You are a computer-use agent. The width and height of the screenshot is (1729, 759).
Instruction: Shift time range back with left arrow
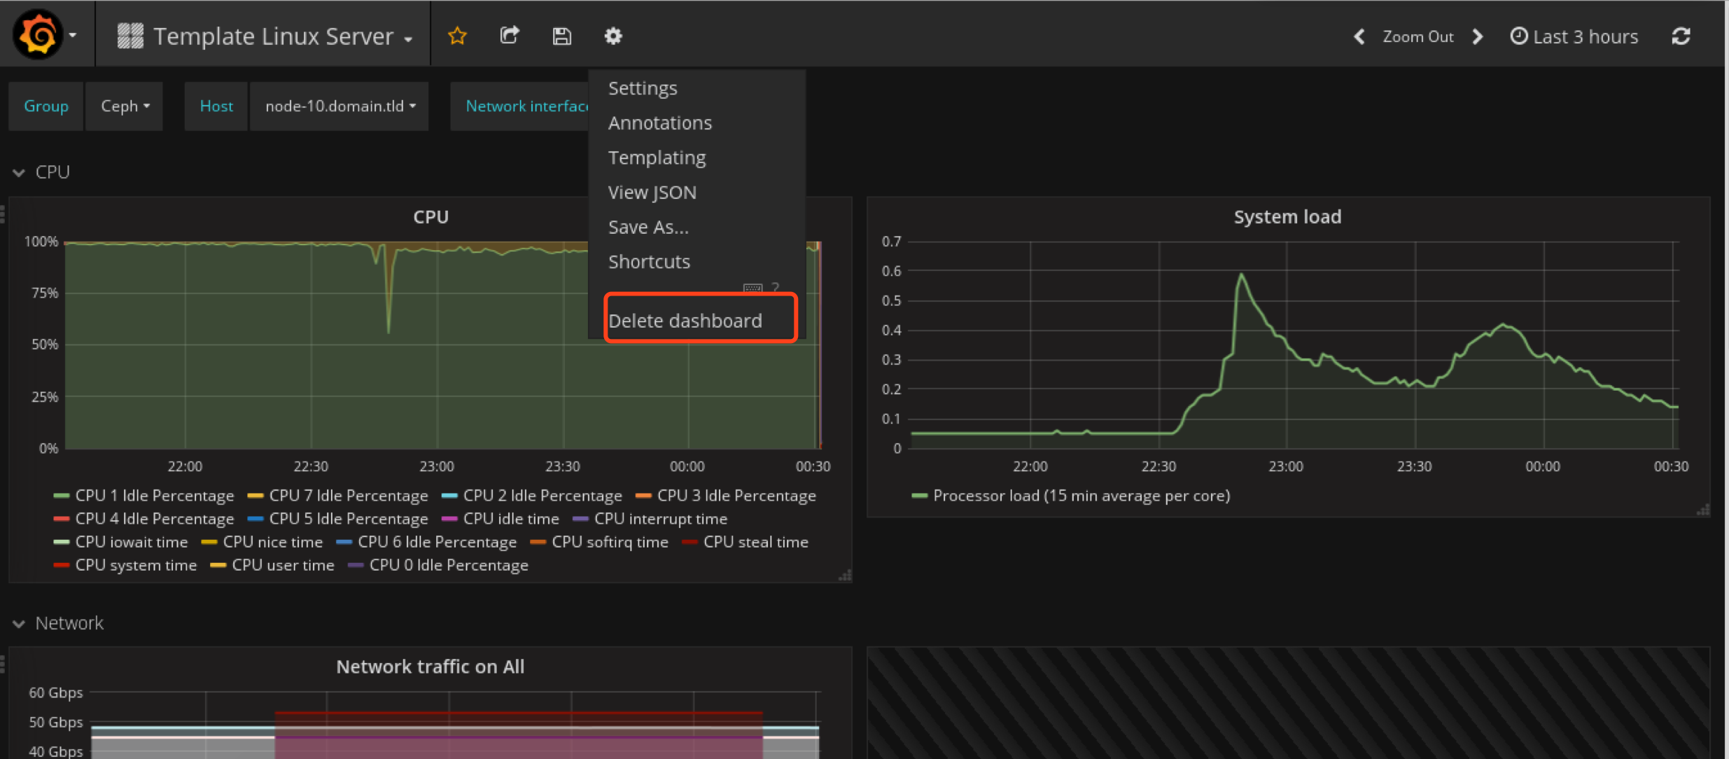click(x=1359, y=36)
